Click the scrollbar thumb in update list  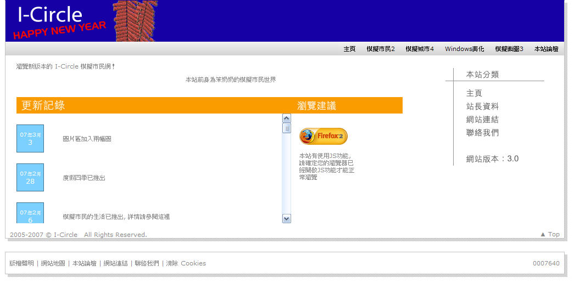click(286, 128)
